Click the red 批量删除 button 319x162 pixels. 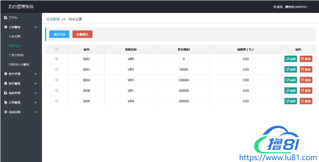[x=82, y=34]
